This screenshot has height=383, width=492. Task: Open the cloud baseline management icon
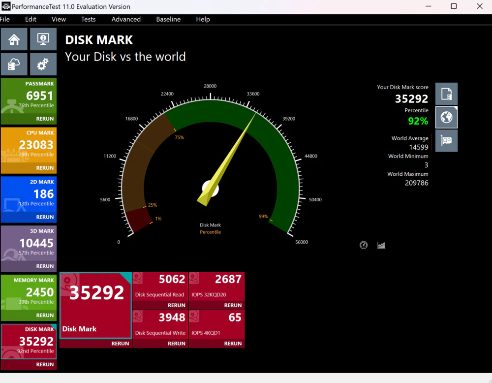click(14, 64)
